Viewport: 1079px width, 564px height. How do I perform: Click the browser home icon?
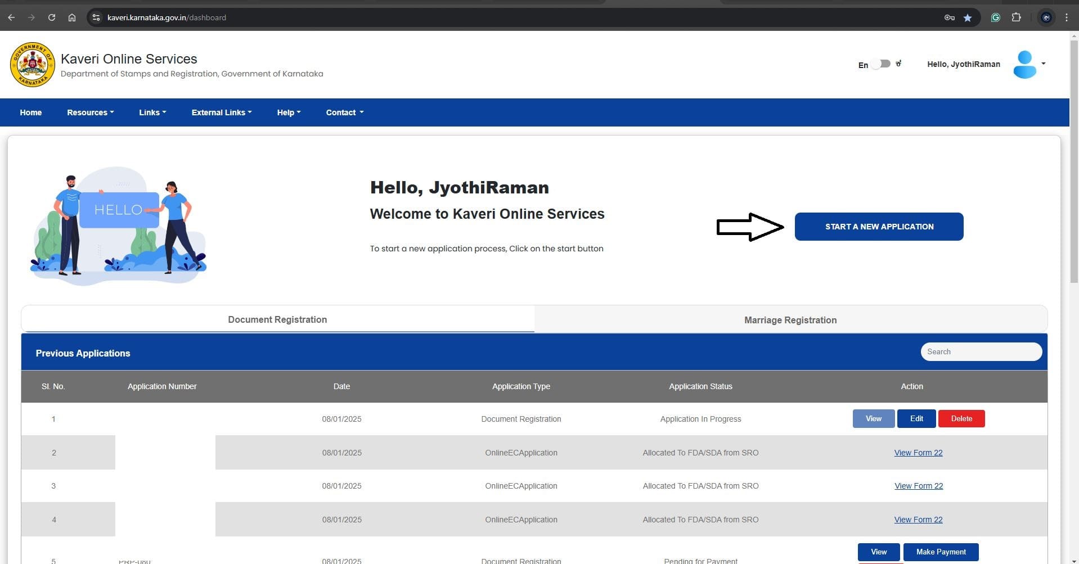click(72, 17)
